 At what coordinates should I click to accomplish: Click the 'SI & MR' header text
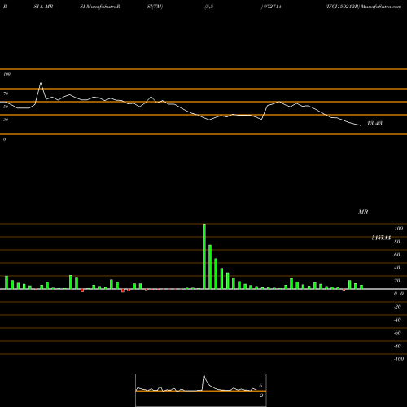click(x=43, y=7)
